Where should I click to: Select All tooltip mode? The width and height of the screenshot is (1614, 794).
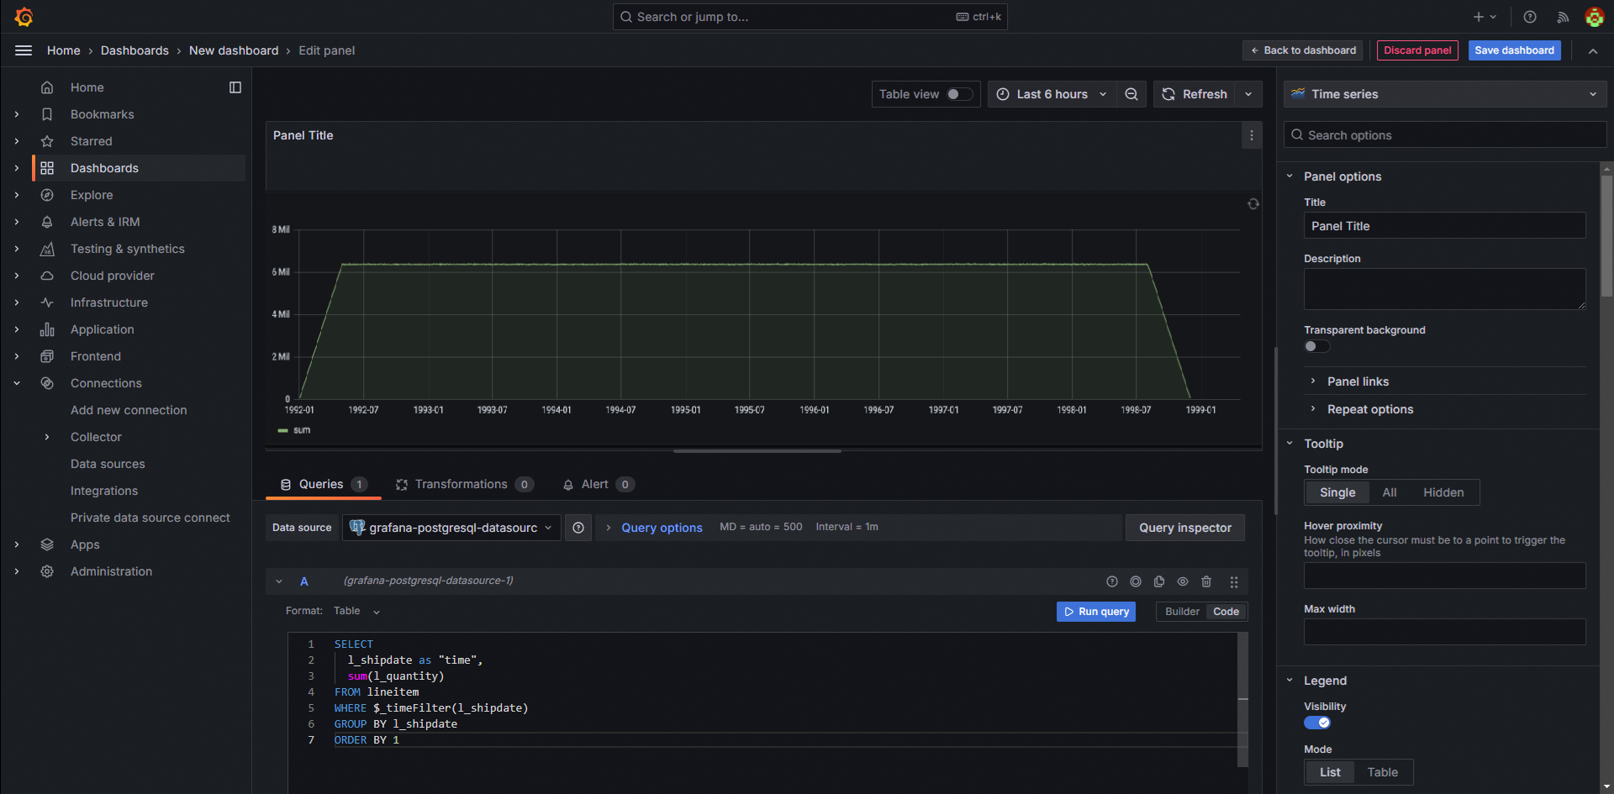pyautogui.click(x=1390, y=492)
